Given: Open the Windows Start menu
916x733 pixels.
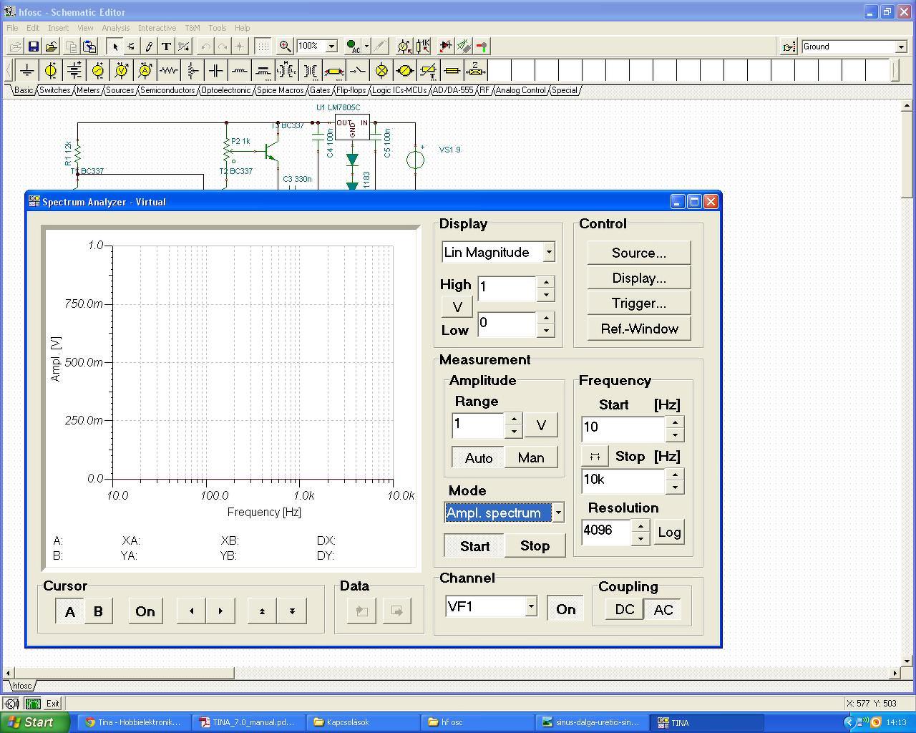Looking at the screenshot, I should pyautogui.click(x=36, y=722).
